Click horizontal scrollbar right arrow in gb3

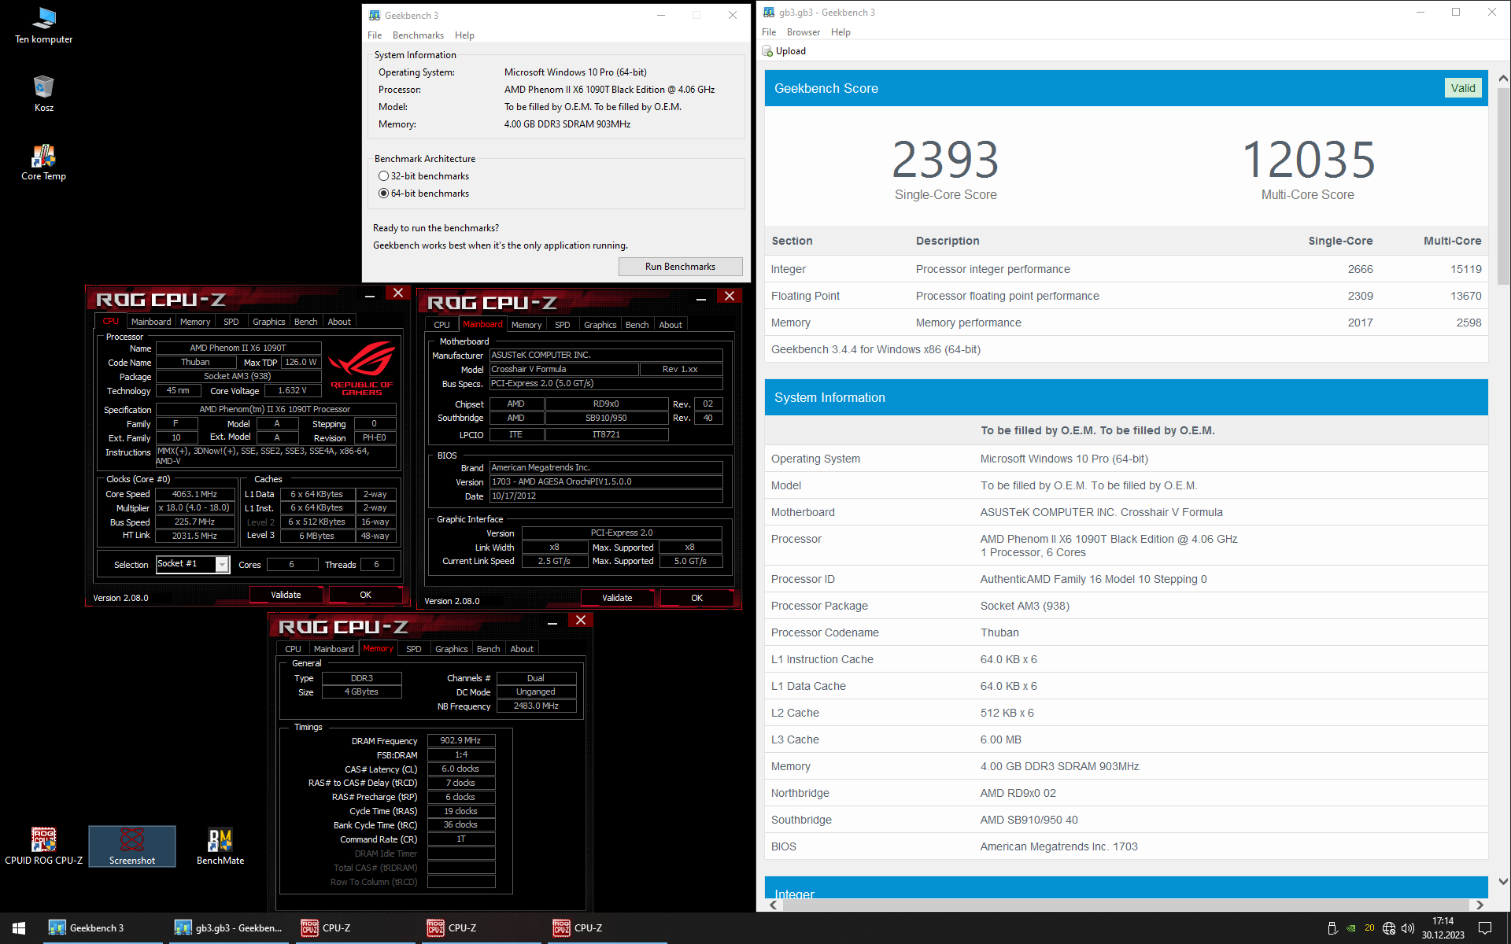1480,905
